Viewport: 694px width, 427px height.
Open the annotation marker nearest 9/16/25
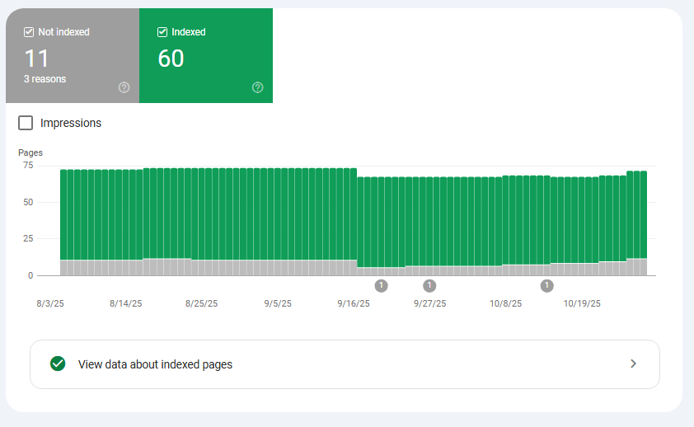tap(381, 286)
